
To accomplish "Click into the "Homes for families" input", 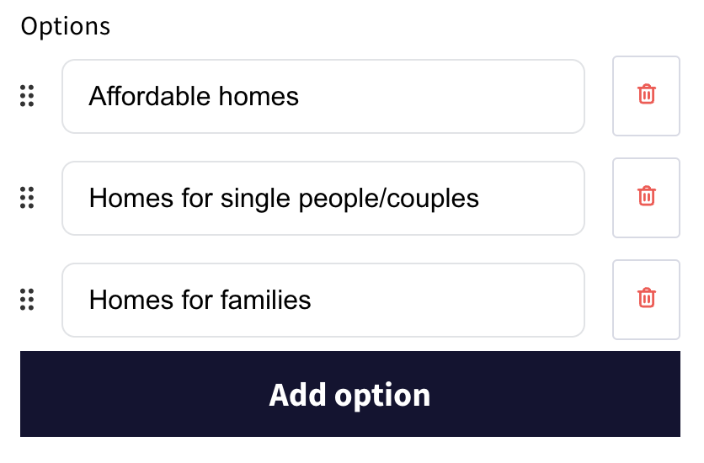I will pyautogui.click(x=323, y=300).
